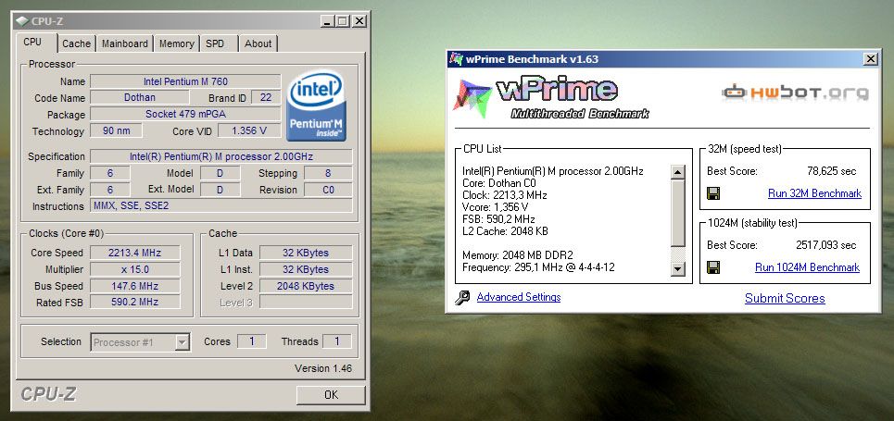
Task: Click the wPrime multithreaded benchmark logo
Action: pos(551,98)
